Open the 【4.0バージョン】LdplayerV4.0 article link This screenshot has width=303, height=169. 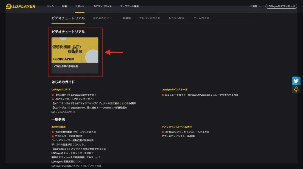[89, 107]
